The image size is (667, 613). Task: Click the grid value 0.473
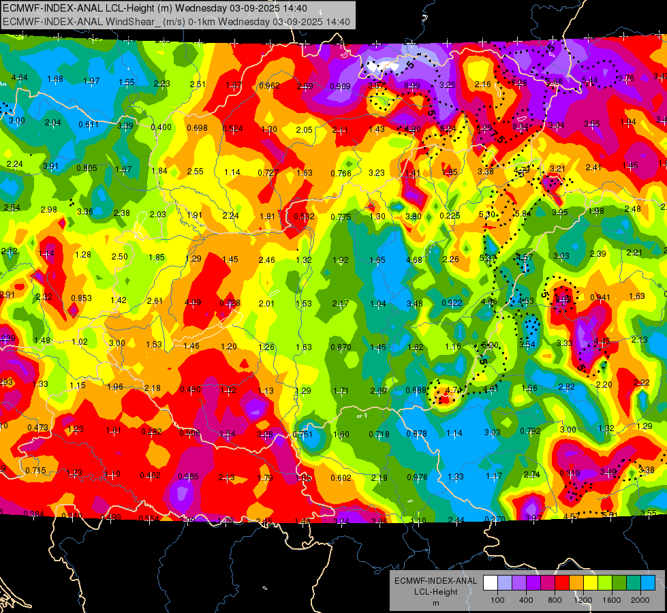(38, 428)
